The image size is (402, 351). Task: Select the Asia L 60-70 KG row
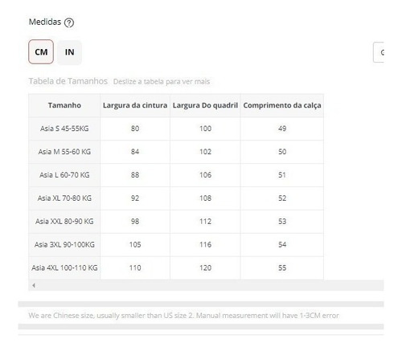point(176,175)
